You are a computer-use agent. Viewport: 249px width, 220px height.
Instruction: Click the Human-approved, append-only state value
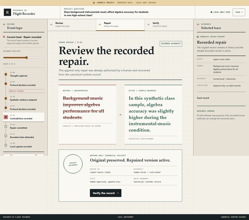tap(105, 182)
